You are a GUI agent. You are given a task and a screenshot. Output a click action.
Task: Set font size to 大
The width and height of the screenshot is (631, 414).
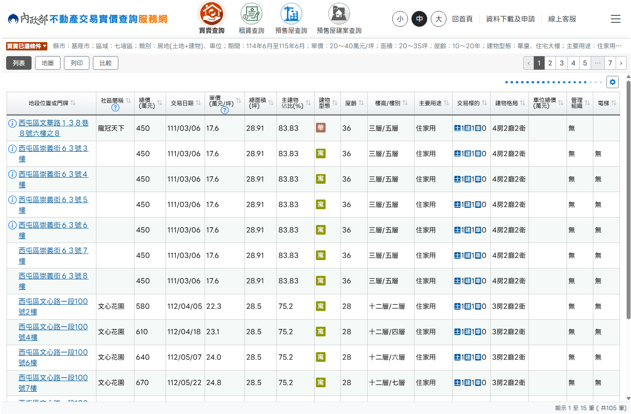coord(439,19)
